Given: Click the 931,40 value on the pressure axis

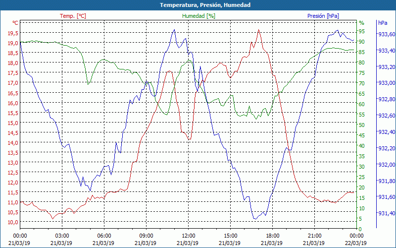Looking at the screenshot, I should 387,213.
